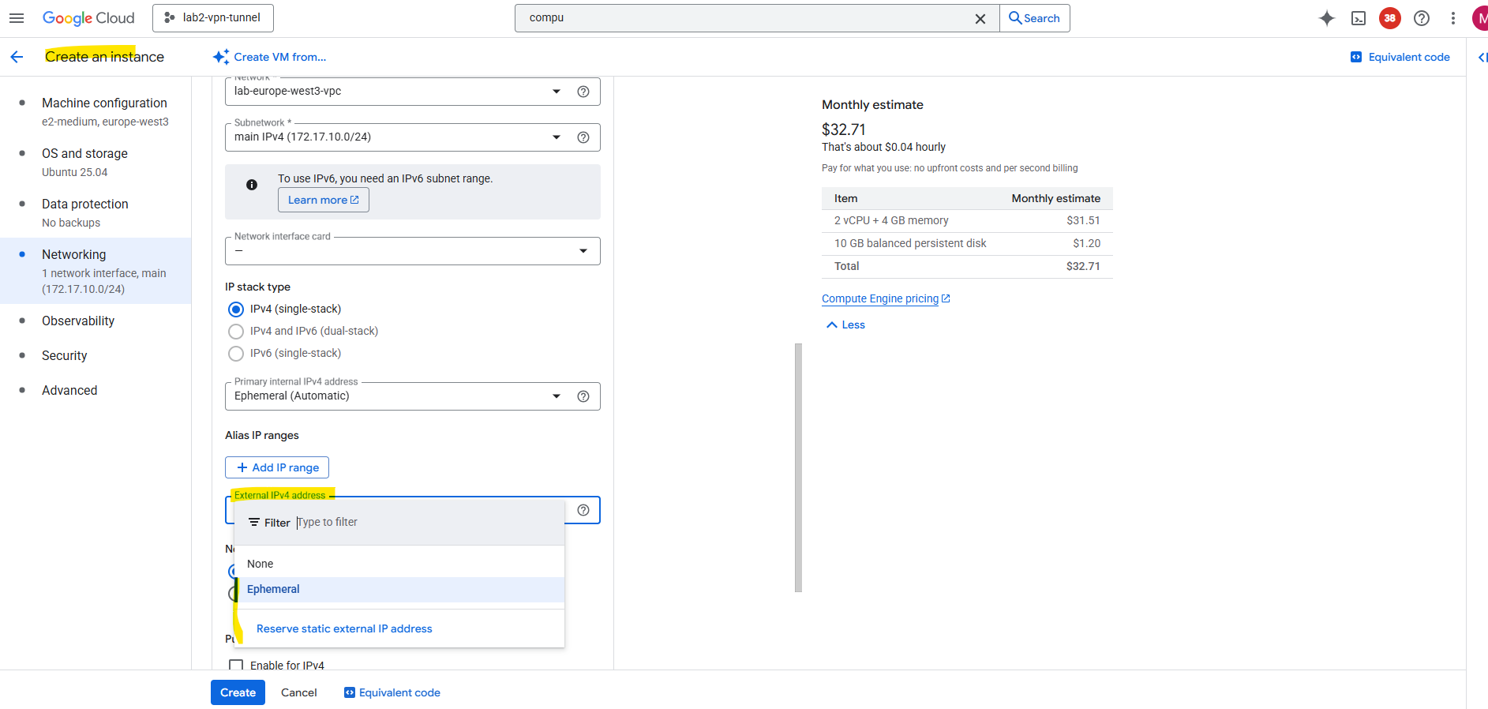Choose Ephemeral from external IP list
The image size is (1488, 709).
[273, 590]
